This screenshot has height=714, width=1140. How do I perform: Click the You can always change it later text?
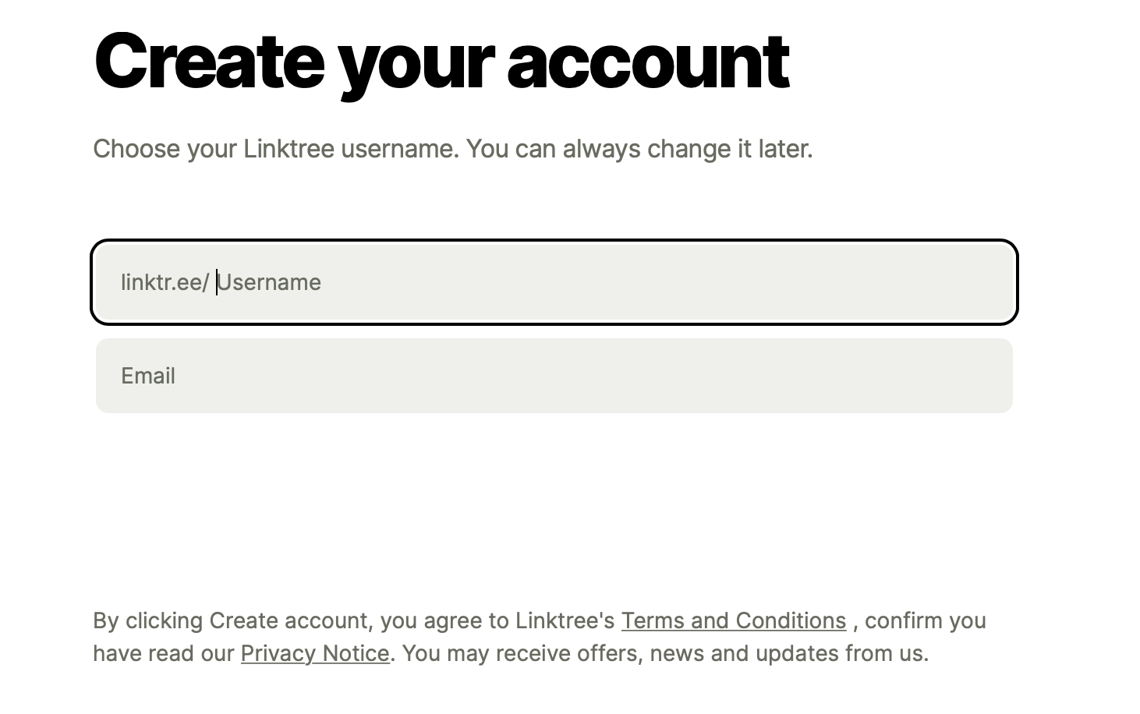(x=639, y=149)
